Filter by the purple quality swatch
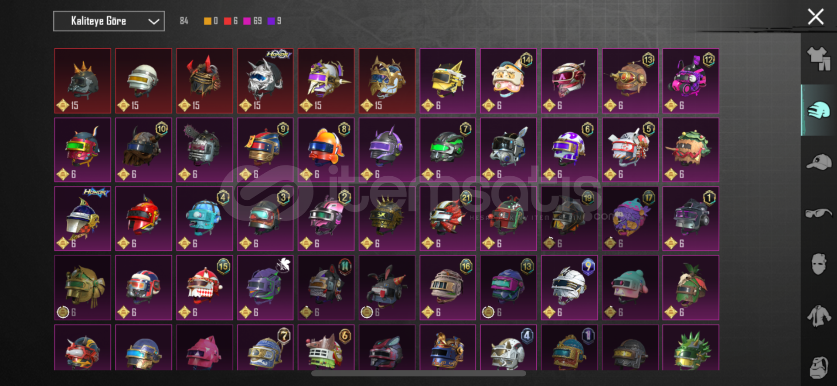This screenshot has width=837, height=386. click(x=271, y=21)
